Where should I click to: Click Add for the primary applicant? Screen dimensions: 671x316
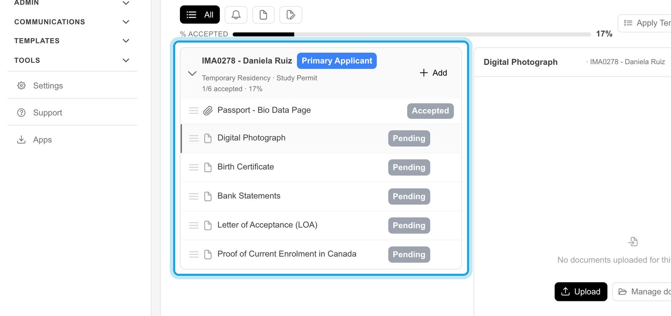point(433,73)
